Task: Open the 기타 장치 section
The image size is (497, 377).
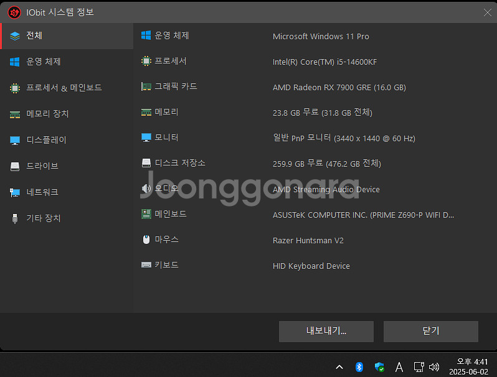Action: click(67, 218)
